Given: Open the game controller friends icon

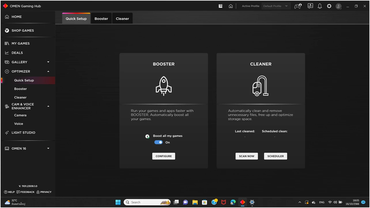Looking at the screenshot, I should [298, 6].
